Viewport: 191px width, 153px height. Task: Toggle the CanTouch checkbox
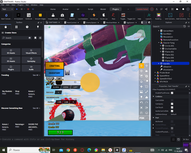(172, 107)
